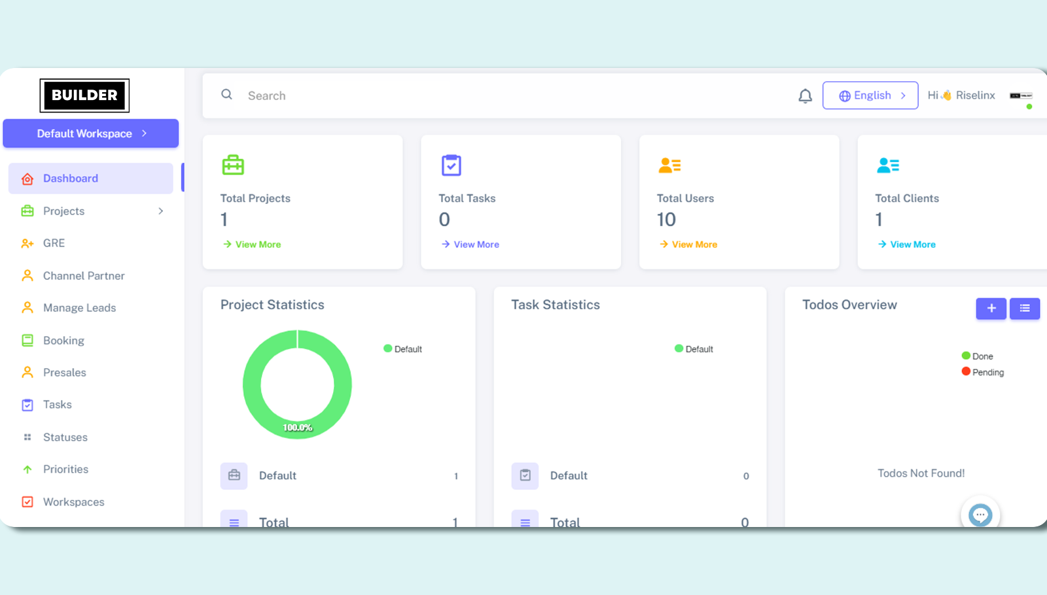Screen dimensions: 1047x595
Task: Click the list icon in Todos Overview
Action: click(x=1024, y=309)
